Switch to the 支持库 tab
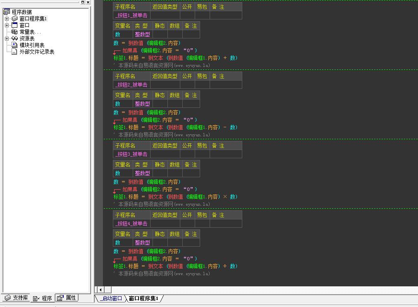 (17, 297)
